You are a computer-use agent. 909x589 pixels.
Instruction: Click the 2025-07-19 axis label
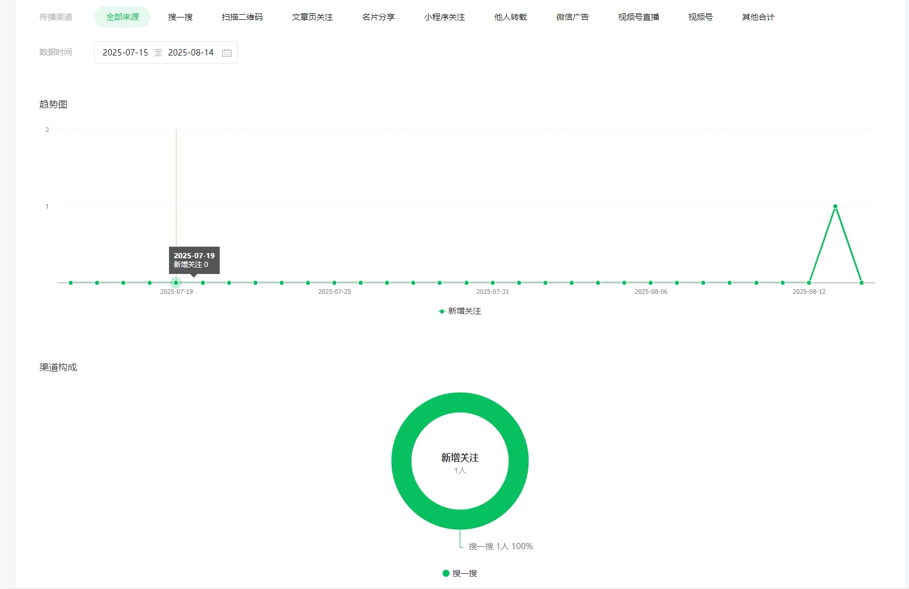tap(177, 292)
